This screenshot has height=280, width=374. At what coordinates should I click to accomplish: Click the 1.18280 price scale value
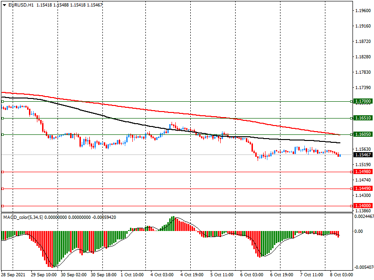tap(363, 56)
